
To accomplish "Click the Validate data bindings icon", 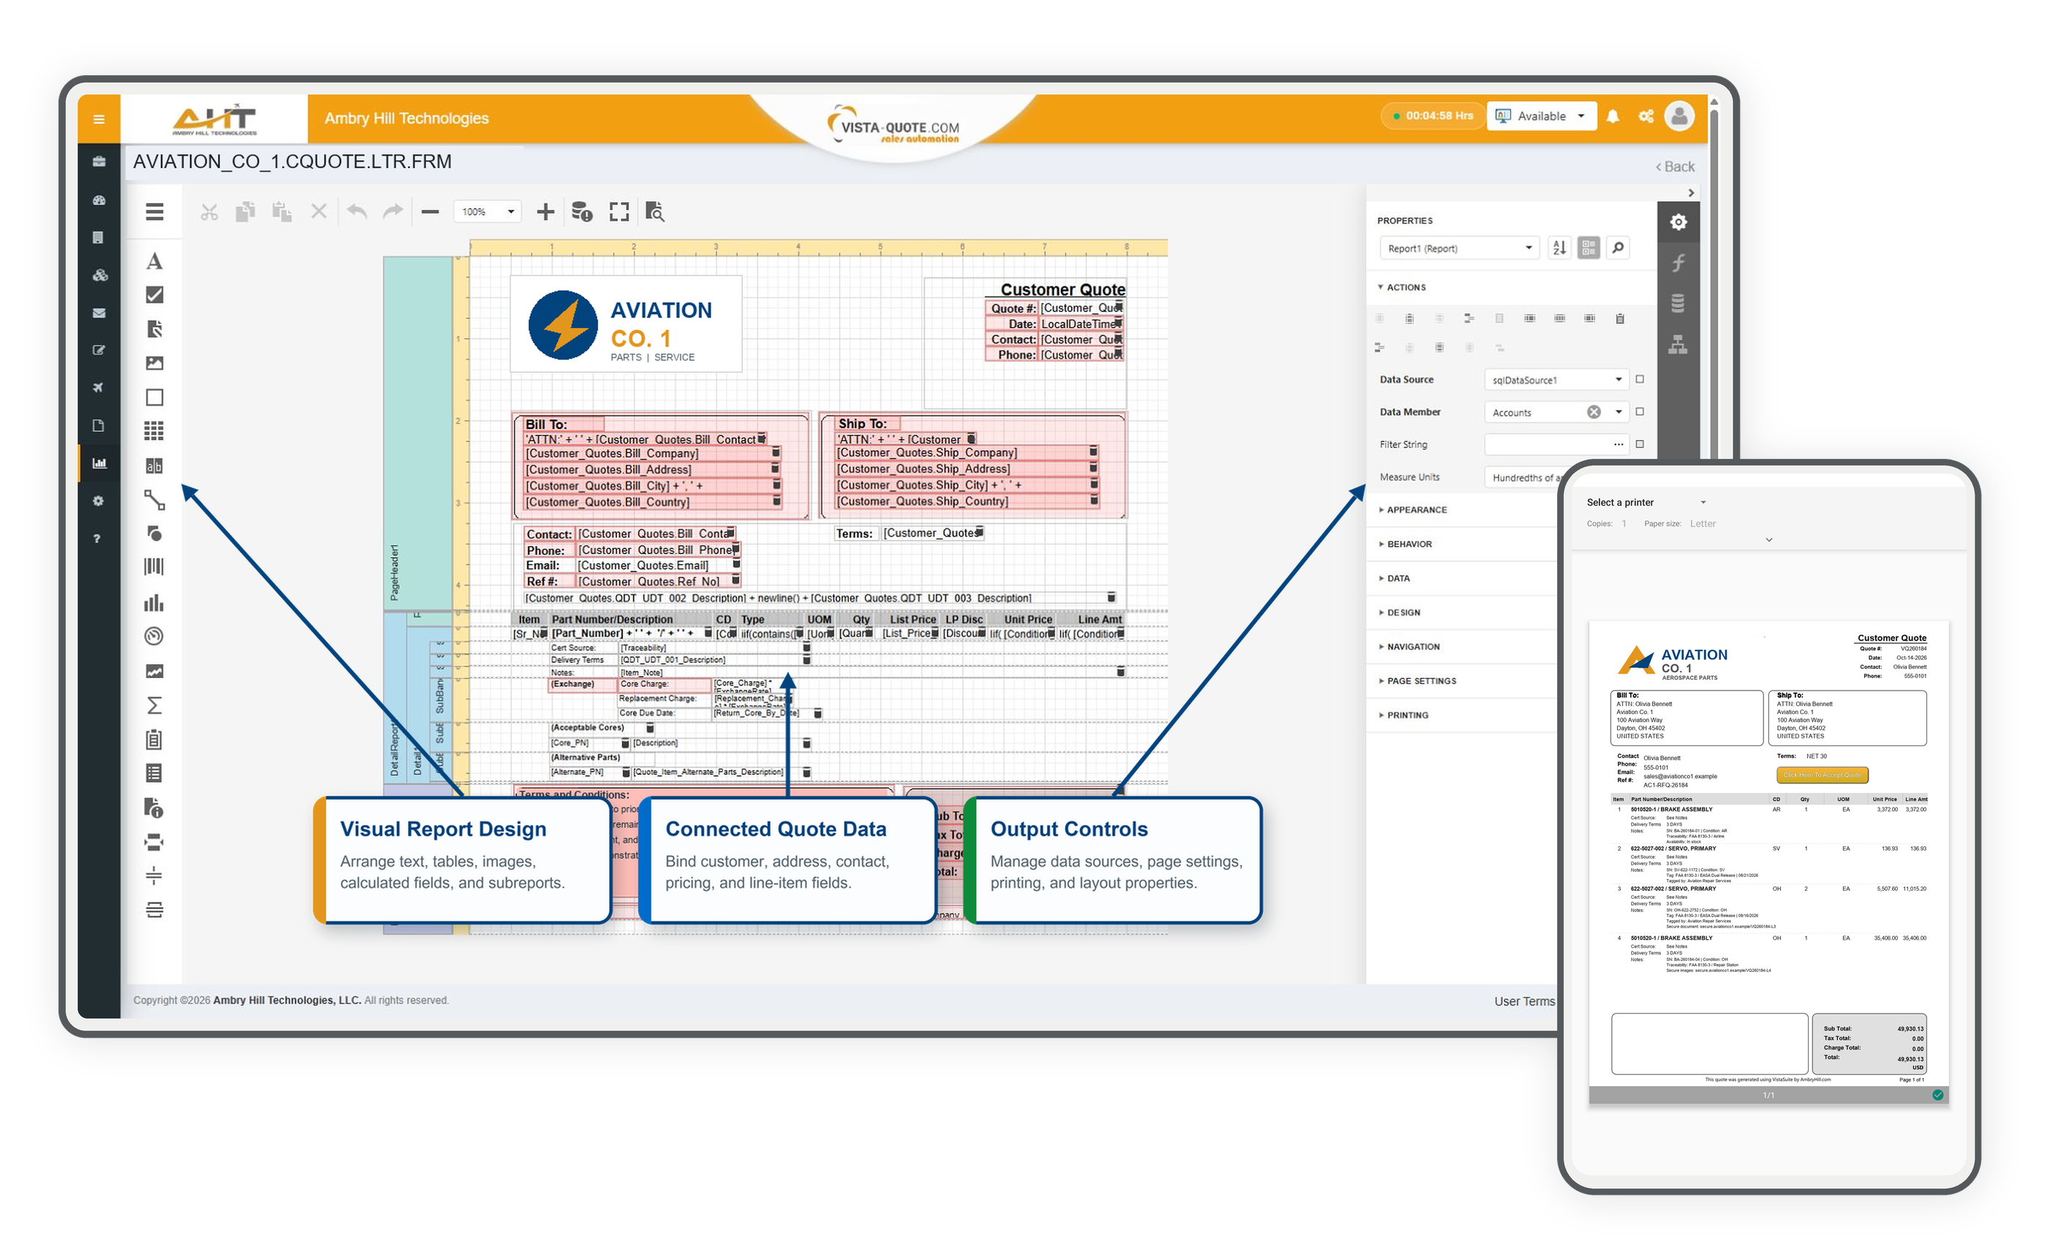I will (x=583, y=212).
